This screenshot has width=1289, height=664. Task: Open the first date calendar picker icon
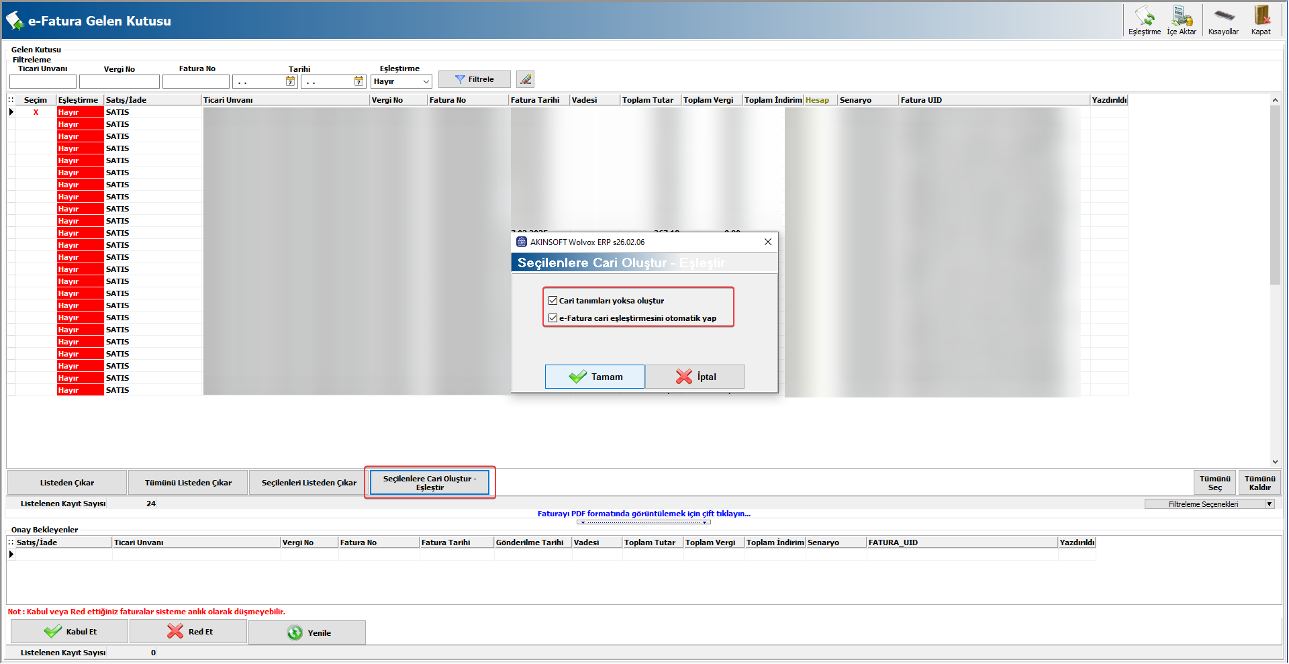[x=290, y=81]
